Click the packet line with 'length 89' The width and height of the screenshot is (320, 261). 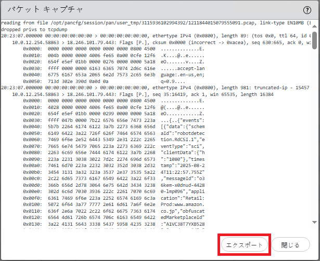click(x=156, y=35)
